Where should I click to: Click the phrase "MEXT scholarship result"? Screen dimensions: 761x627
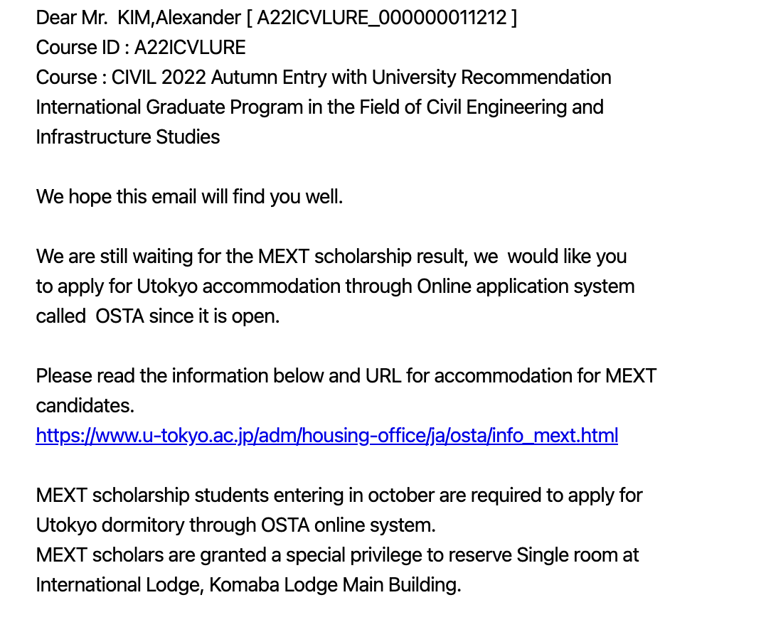[x=363, y=256]
